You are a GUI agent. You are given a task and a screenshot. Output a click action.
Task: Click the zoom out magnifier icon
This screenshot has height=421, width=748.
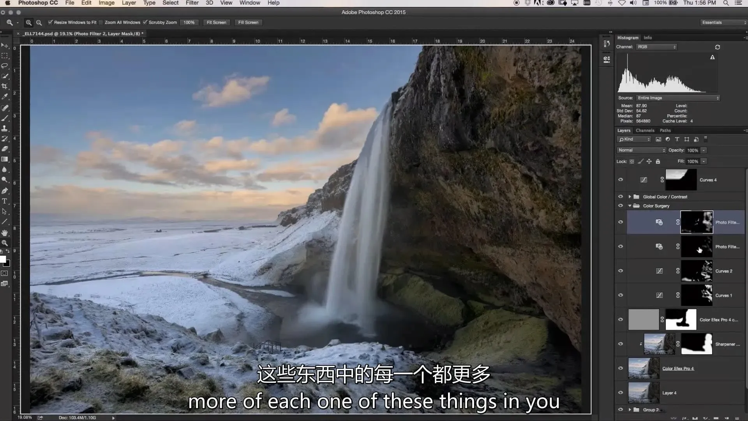39,23
